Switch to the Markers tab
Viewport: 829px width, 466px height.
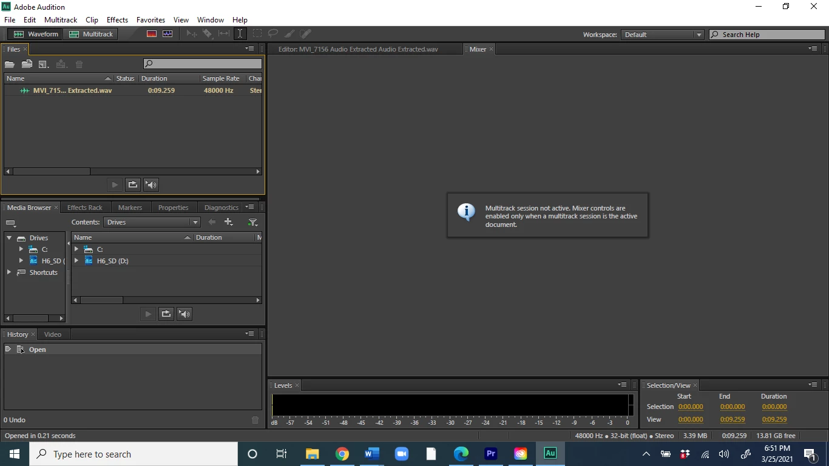coord(130,208)
